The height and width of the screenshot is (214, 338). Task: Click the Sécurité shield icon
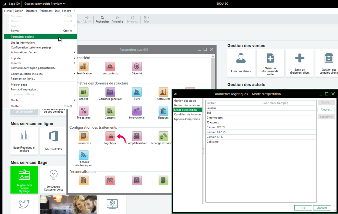coord(137,67)
